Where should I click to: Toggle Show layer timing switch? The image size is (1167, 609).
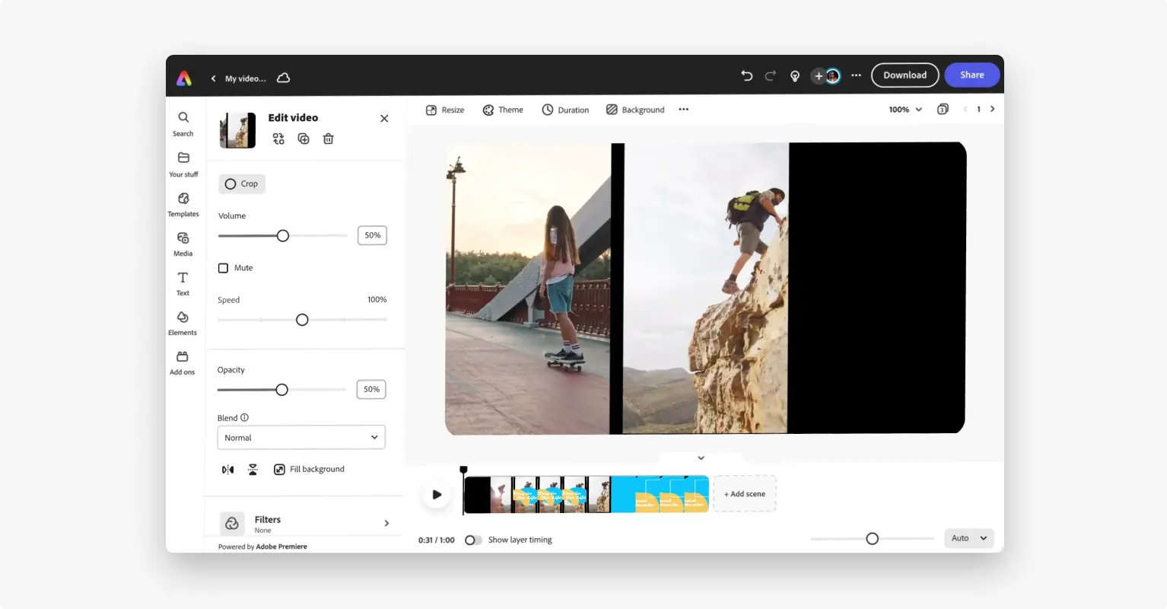[473, 540]
